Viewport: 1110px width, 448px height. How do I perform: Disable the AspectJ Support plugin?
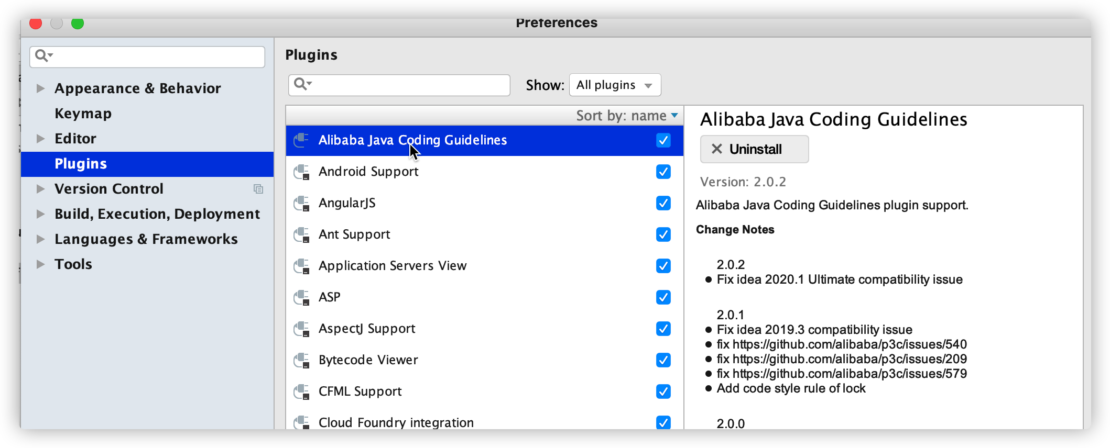click(x=663, y=329)
